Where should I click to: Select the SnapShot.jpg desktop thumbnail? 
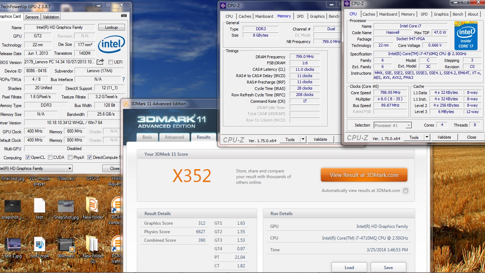[66, 209]
